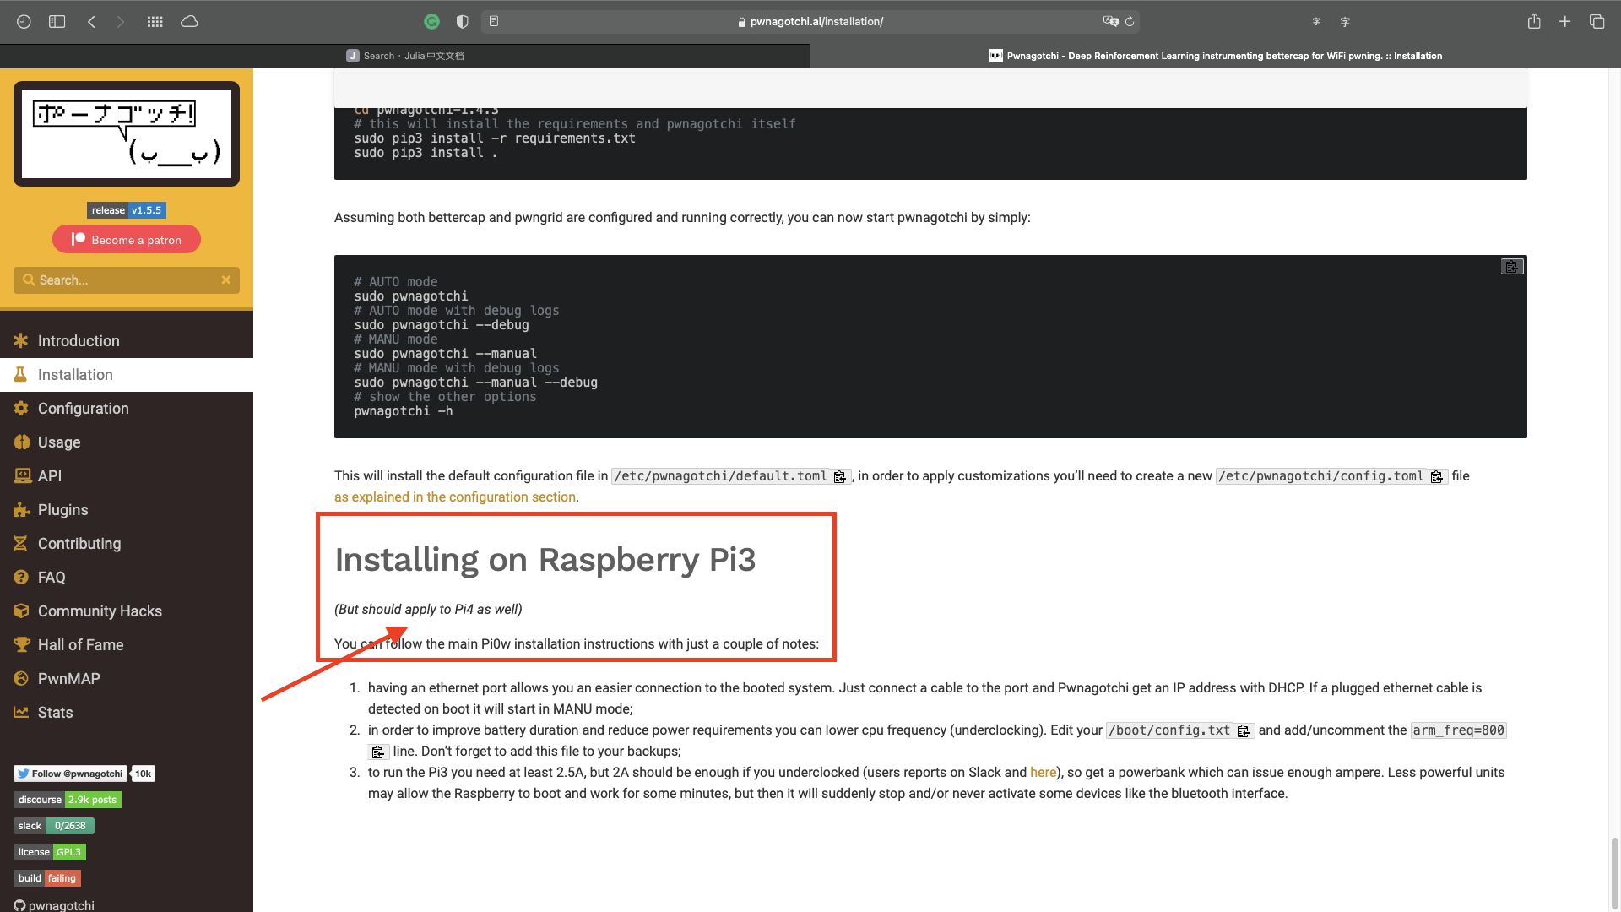This screenshot has height=912, width=1621.
Task: Open the Slack users report link labeled here
Action: tap(1043, 772)
